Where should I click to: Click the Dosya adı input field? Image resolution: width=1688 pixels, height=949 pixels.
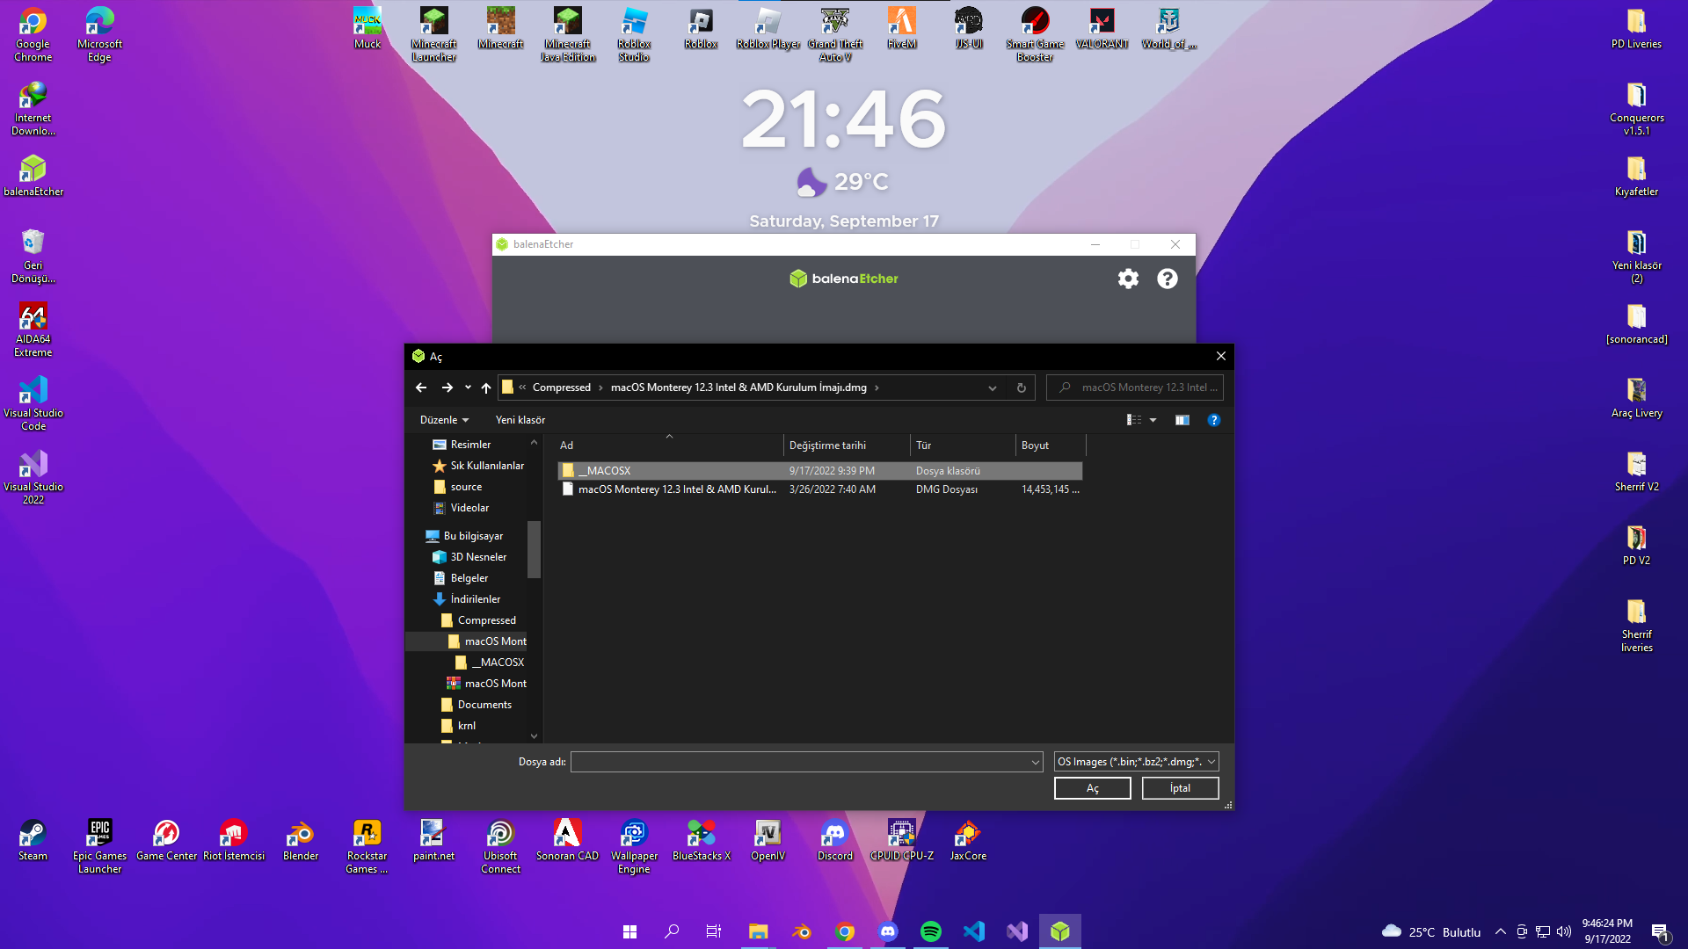pyautogui.click(x=800, y=762)
